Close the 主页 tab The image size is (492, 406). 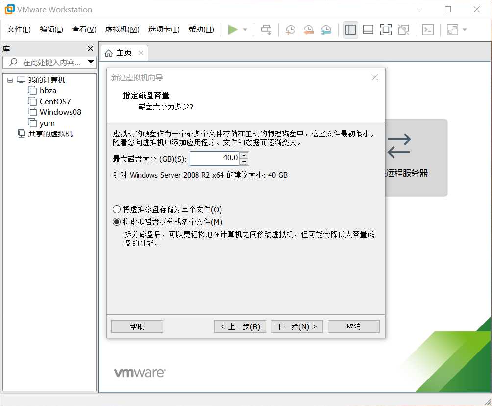(141, 53)
